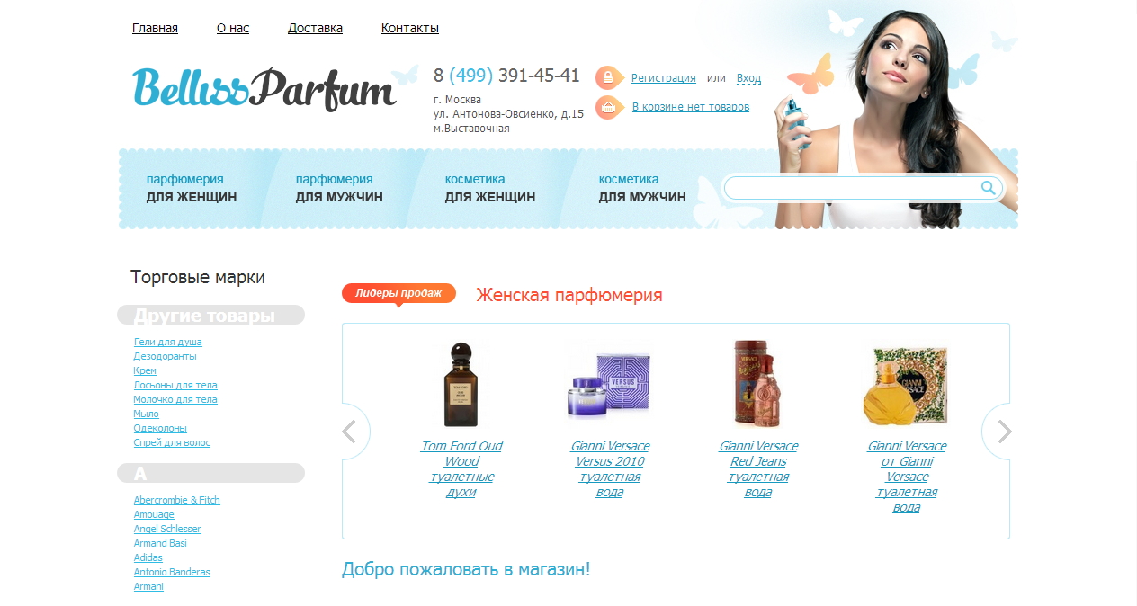Open Abercrombie & Fitch brand link

coord(176,500)
